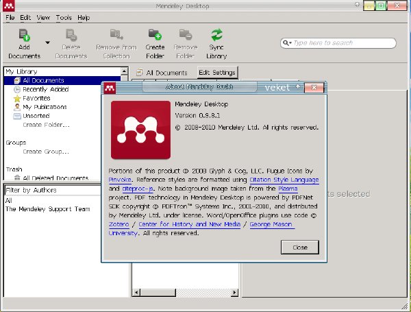Click the up arrow of the library scrollbar
The height and width of the screenshot is (312, 411).
pos(124,71)
